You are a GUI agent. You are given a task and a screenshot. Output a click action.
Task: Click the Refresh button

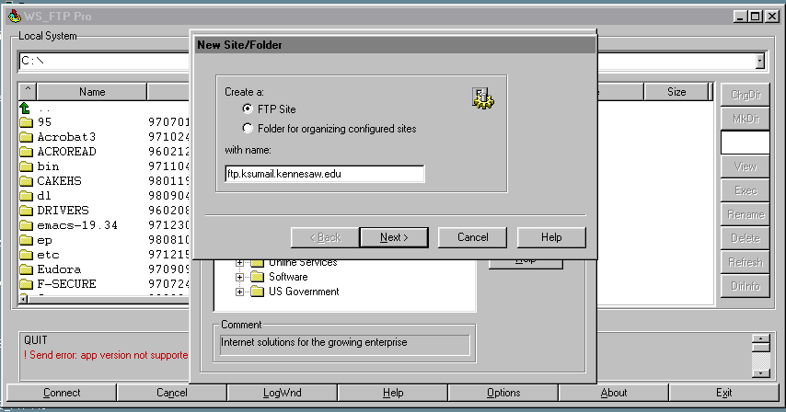coord(746,262)
